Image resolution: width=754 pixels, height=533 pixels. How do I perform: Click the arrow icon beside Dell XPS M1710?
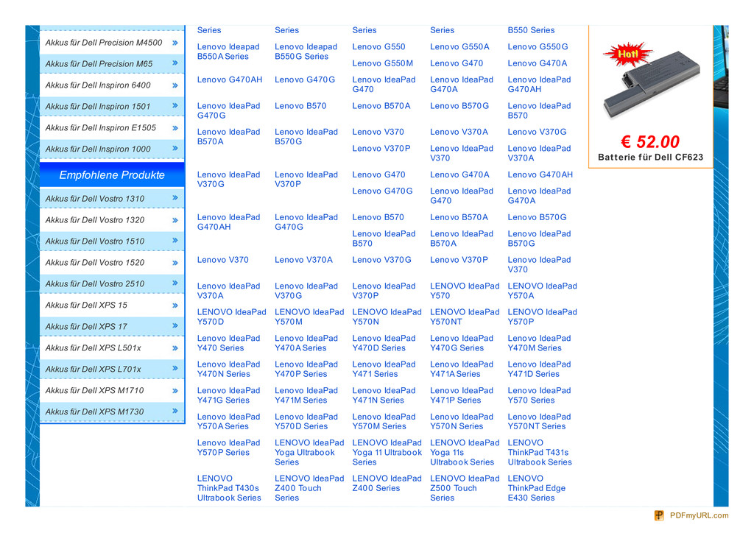coord(175,391)
